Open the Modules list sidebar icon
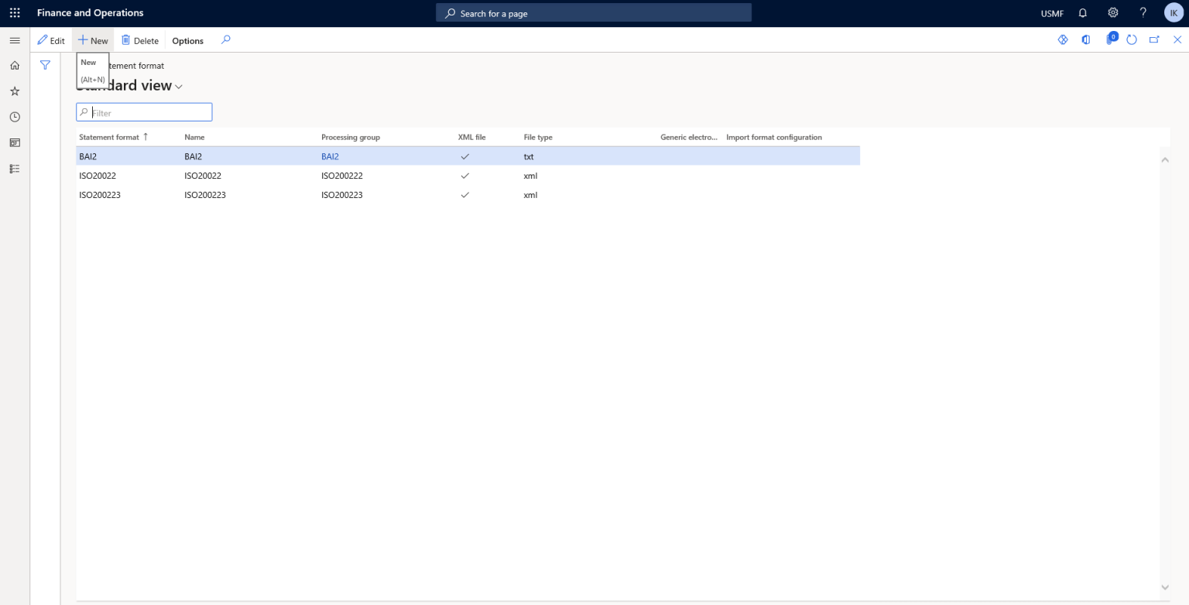The image size is (1189, 605). click(x=14, y=168)
